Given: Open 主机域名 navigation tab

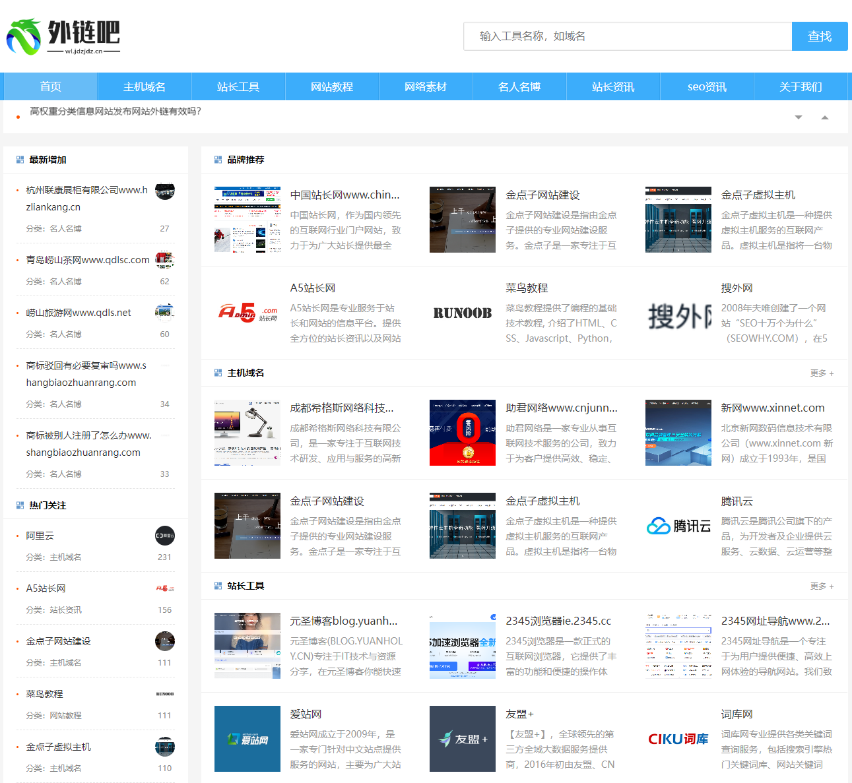Looking at the screenshot, I should click(145, 86).
